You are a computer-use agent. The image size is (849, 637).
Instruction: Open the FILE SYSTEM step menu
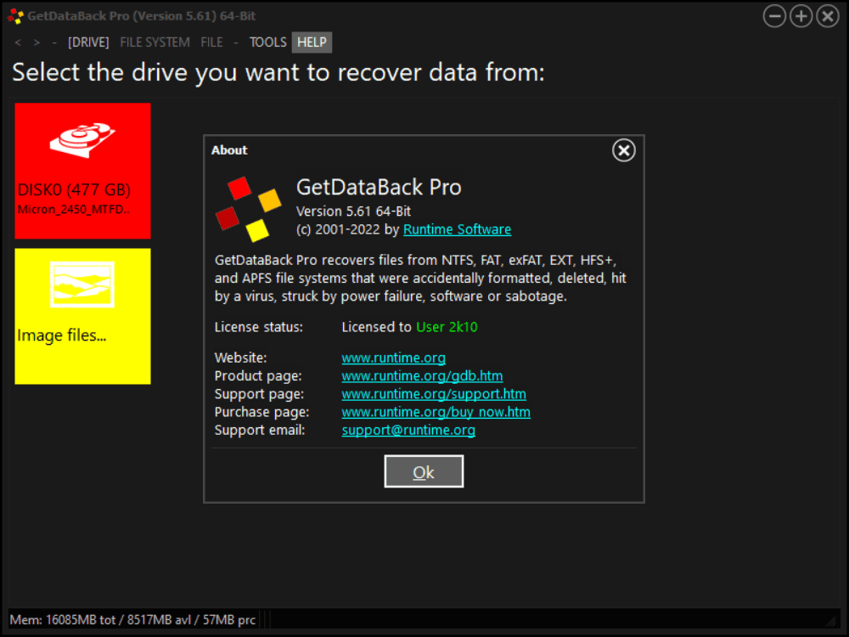[x=155, y=42]
